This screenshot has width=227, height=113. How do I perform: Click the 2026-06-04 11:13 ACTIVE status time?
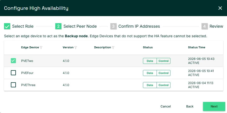click(x=201, y=85)
